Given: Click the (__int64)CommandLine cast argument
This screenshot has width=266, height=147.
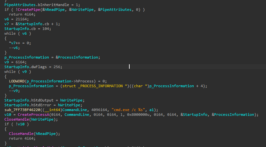Looking at the screenshot, I should pos(65,110).
